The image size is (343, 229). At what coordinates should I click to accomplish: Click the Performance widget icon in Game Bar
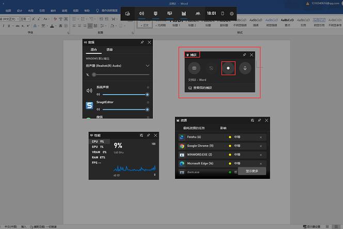tap(169, 13)
